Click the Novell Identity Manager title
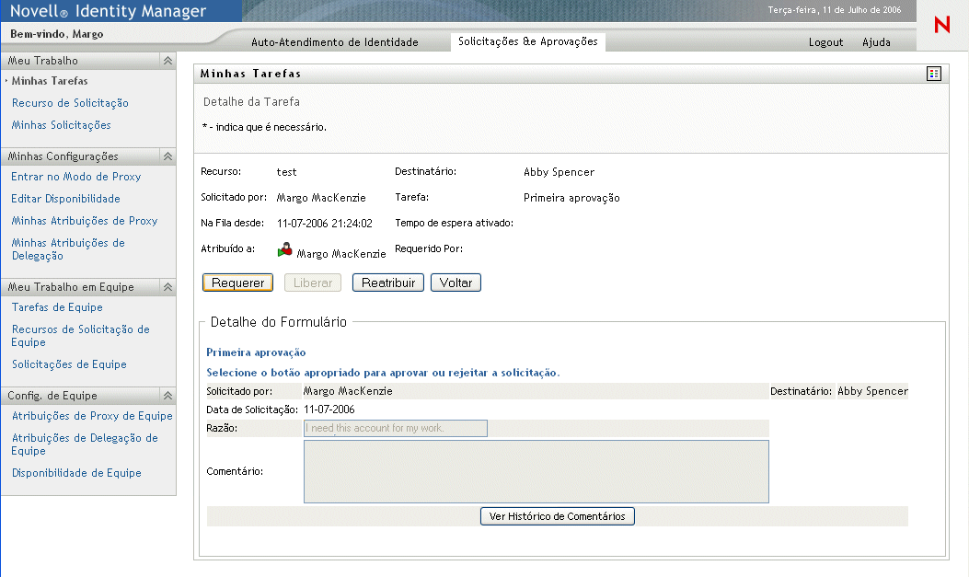969x577 pixels. point(109,11)
